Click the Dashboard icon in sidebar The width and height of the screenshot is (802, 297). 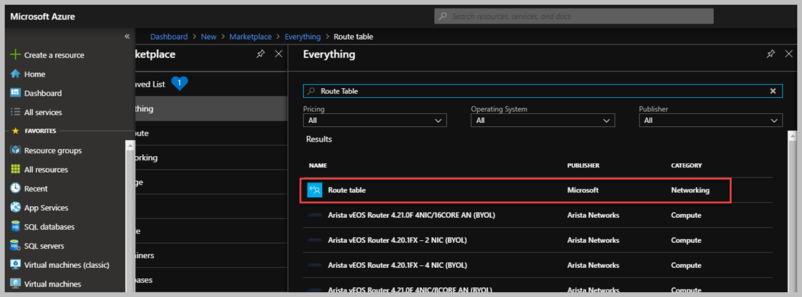(x=15, y=93)
